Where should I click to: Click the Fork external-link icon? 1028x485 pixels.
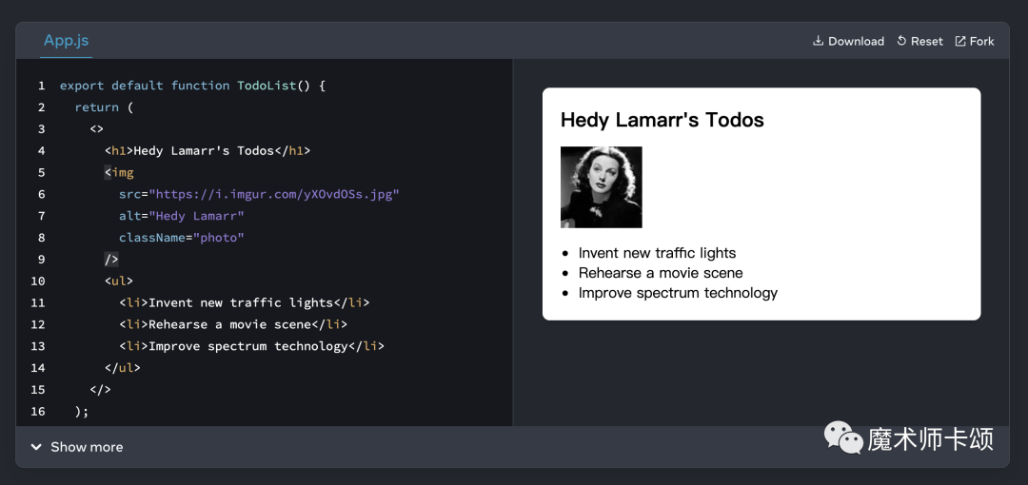[960, 41]
